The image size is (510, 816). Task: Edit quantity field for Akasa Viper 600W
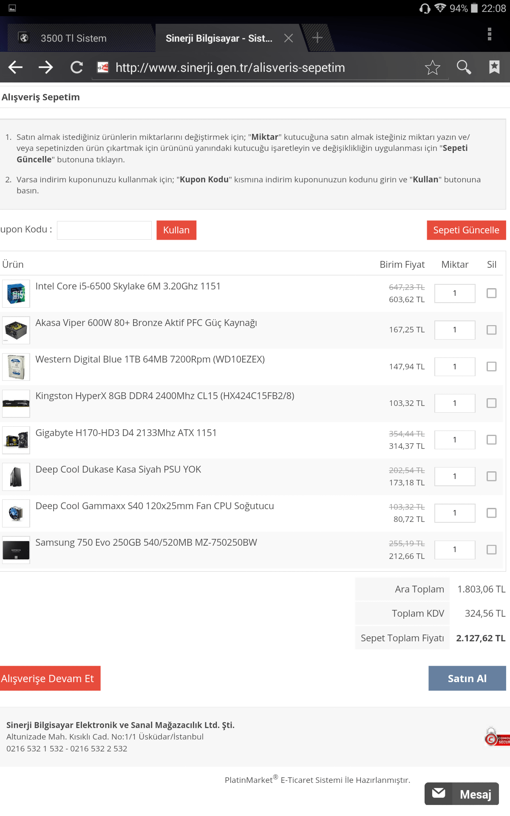point(455,330)
